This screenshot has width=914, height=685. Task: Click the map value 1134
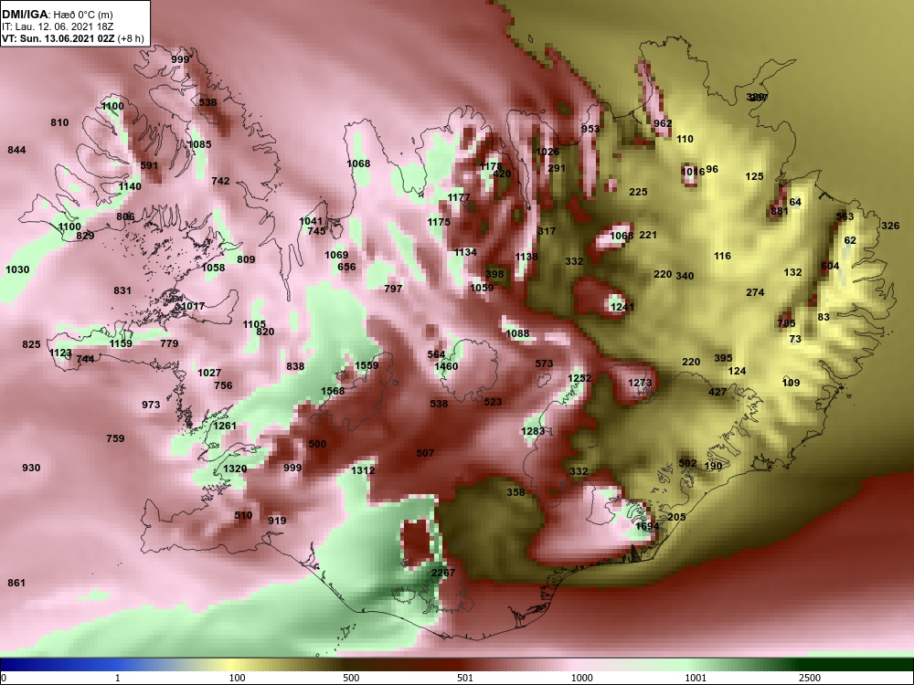465,252
